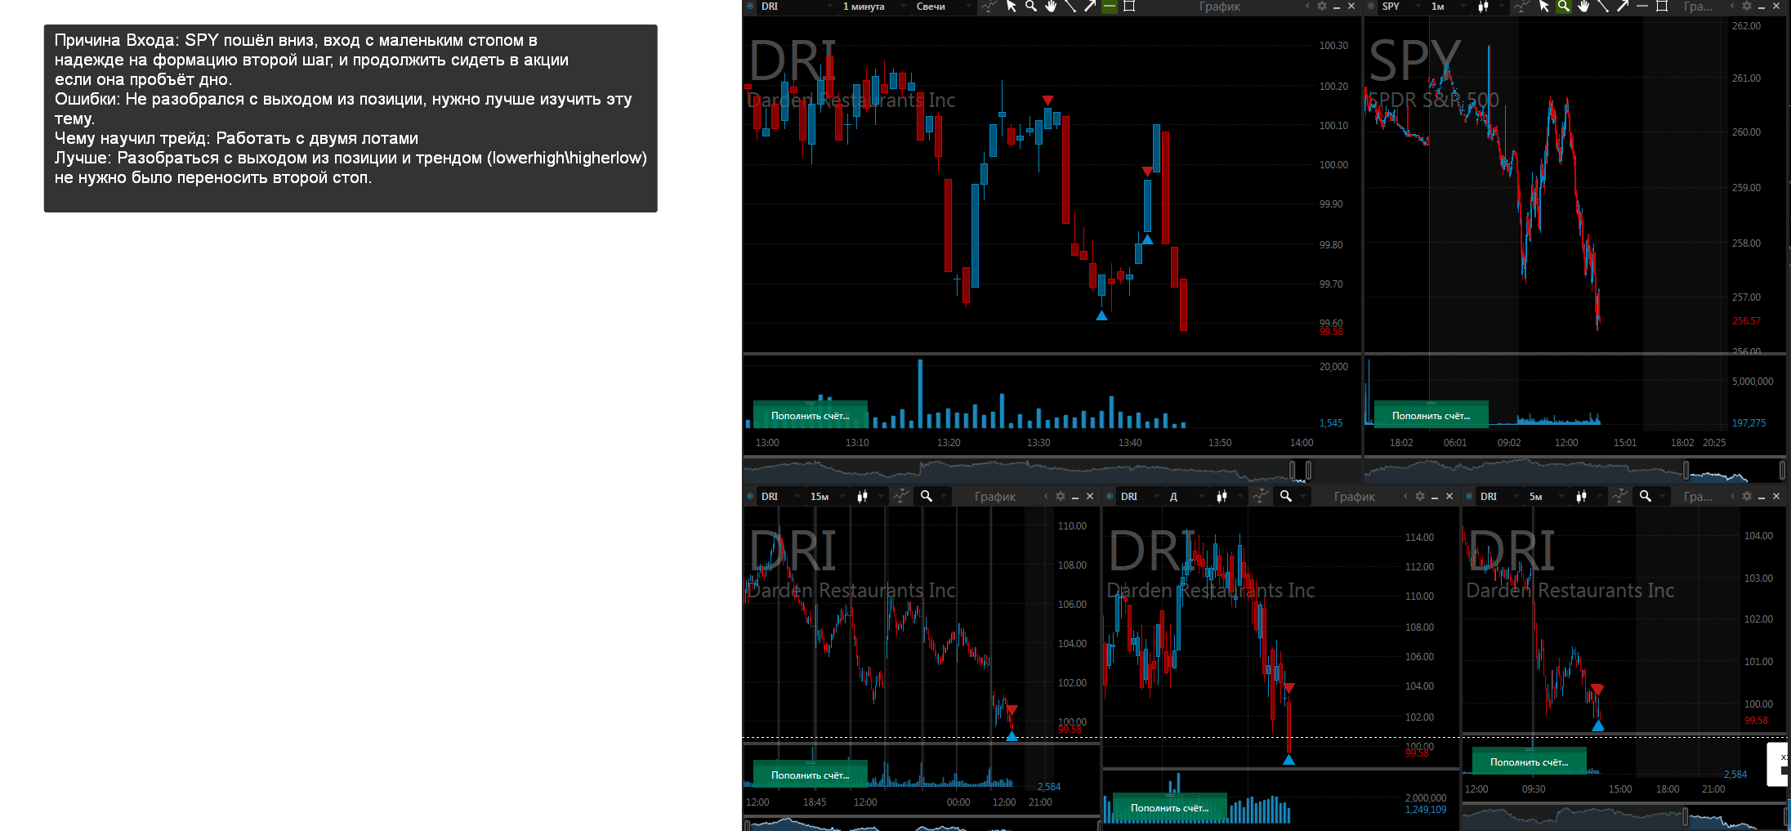Open candle chart type dropdown in SPY chart

1490,7
